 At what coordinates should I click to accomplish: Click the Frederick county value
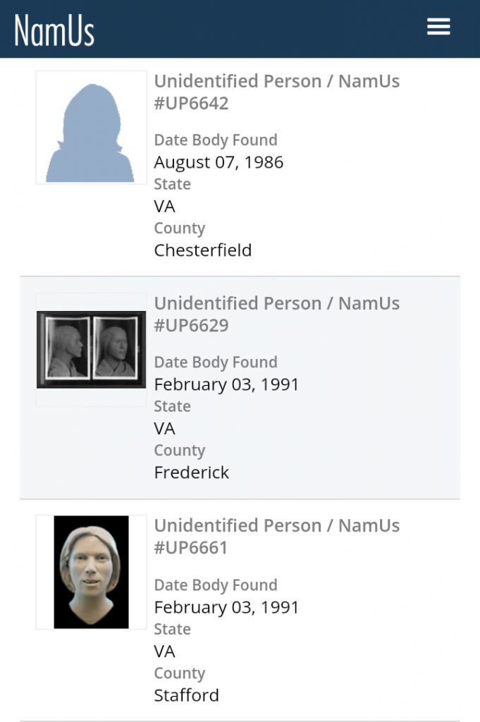(x=191, y=472)
